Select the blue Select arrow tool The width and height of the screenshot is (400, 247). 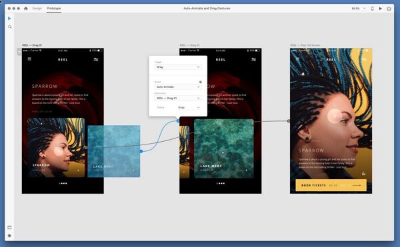point(9,19)
